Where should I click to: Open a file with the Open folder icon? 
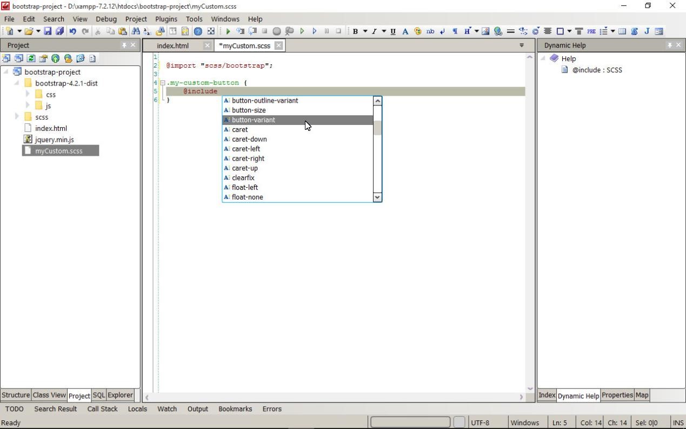point(30,31)
